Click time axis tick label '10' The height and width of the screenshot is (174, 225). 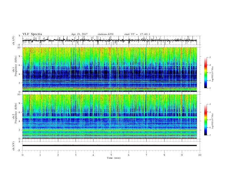click(x=200, y=155)
